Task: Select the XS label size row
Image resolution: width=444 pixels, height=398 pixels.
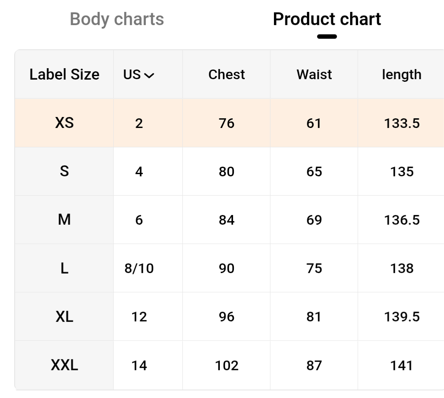Action: (64, 123)
